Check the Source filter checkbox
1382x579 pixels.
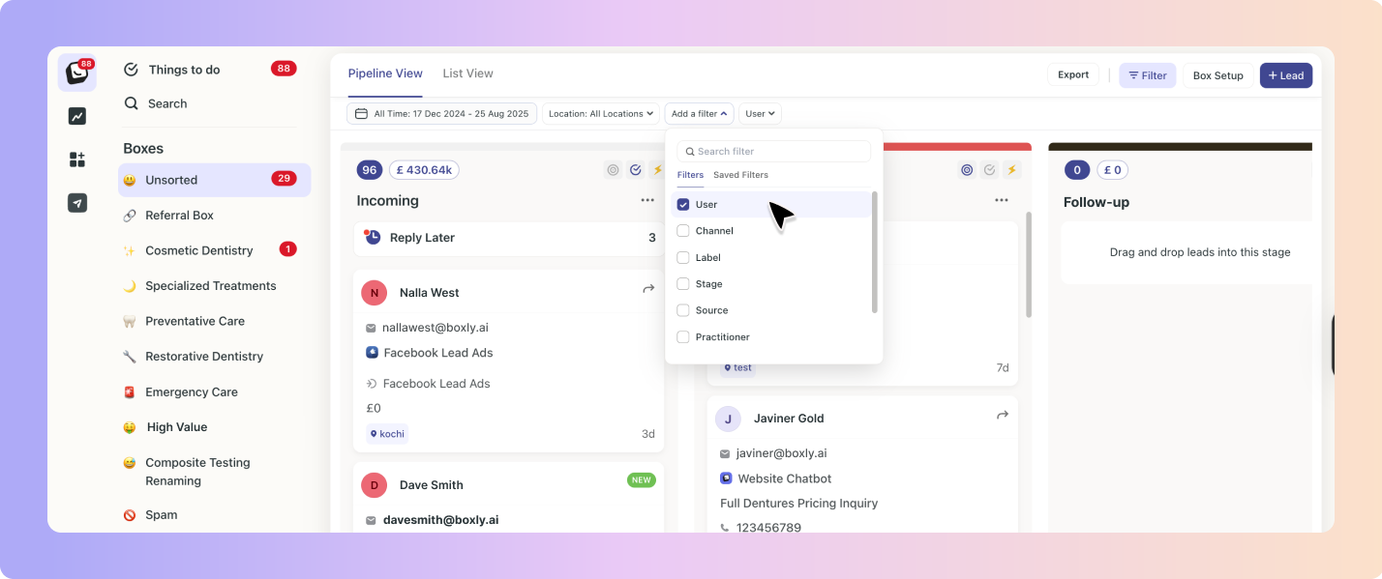pyautogui.click(x=683, y=310)
